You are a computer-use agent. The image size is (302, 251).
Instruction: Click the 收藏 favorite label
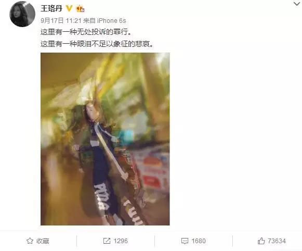coord(43,241)
